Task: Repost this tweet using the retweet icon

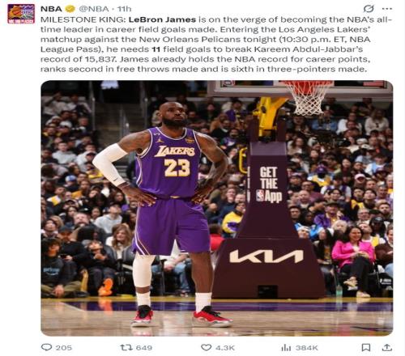Action: click(126, 347)
